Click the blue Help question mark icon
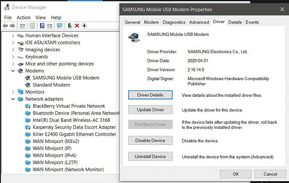Image resolution: width=289 pixels, height=183 pixels. click(x=42, y=25)
